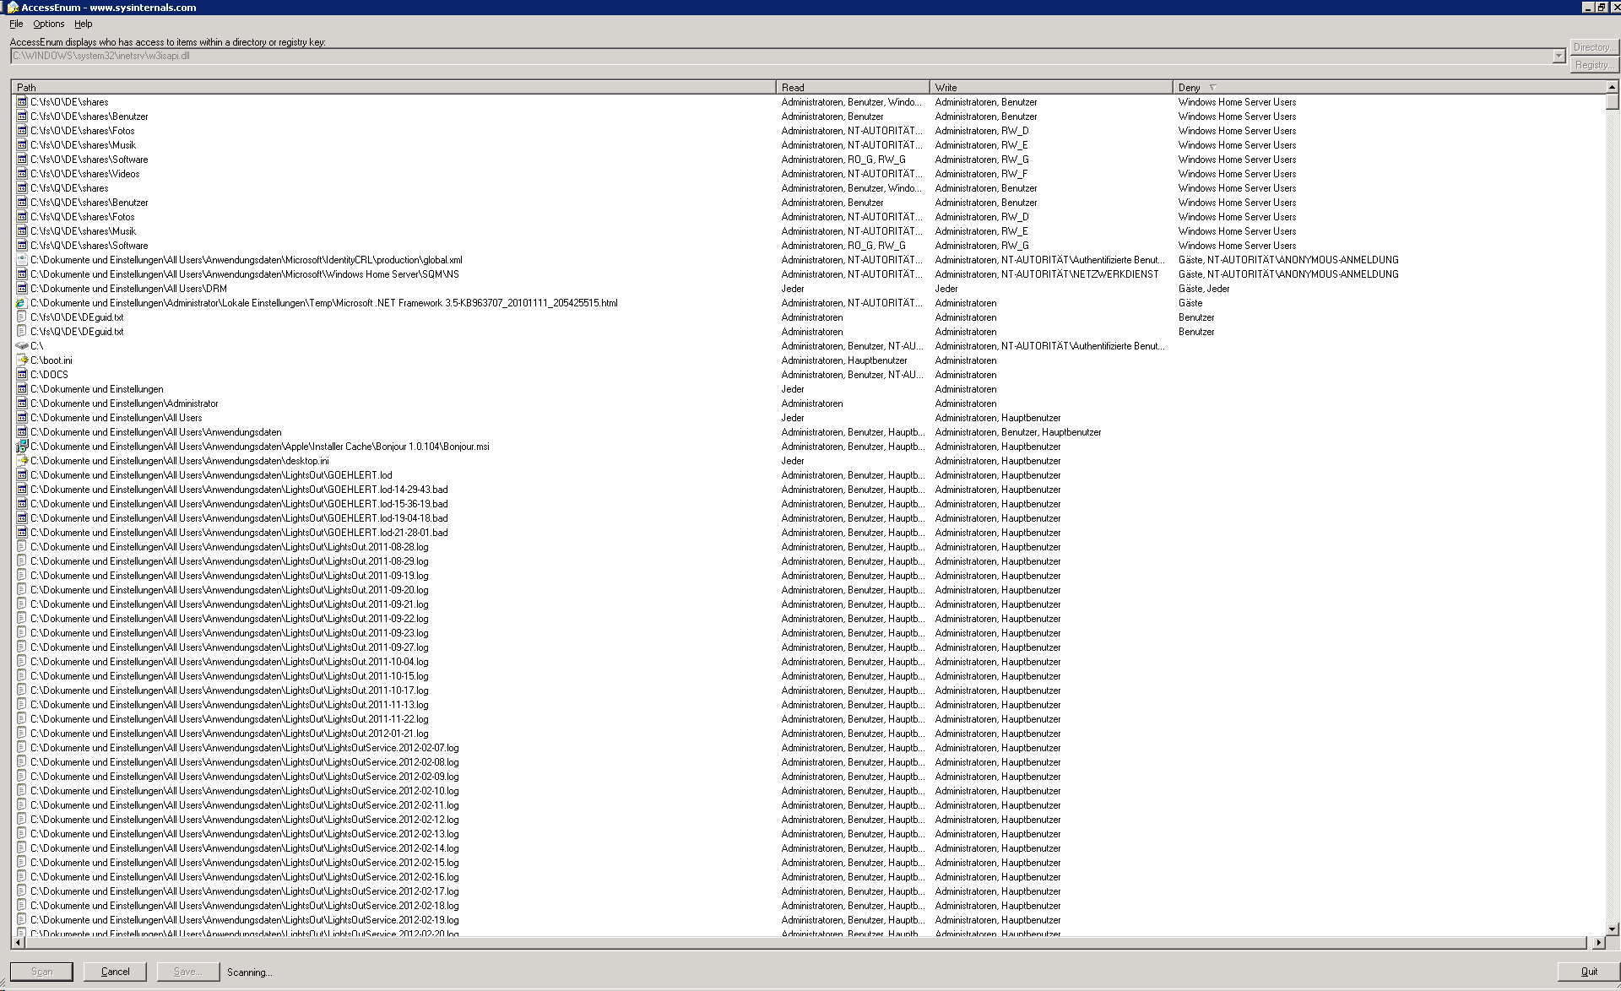1621x991 pixels.
Task: Click the AccessEnum title bar app icon
Action: click(13, 8)
